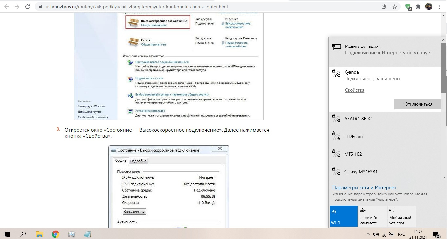Click the share page icon
This screenshot has width=447, height=239.
(384, 7)
